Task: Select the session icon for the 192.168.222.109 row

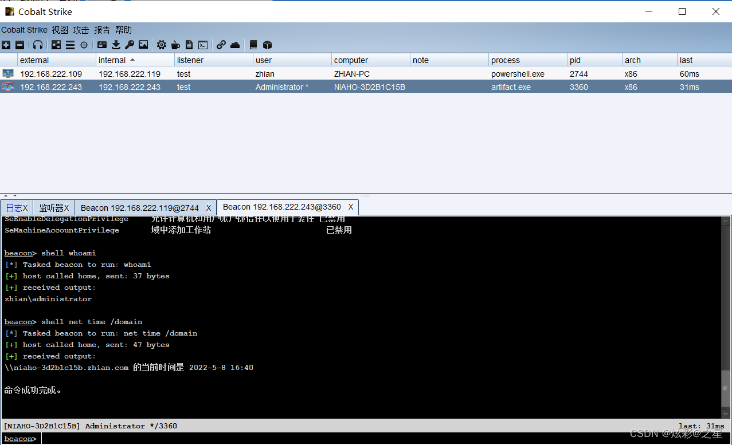Action: click(8, 73)
